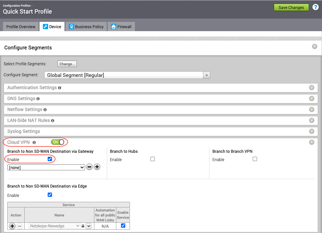Open help via the question mark icon
Image resolution: width=322 pixels, height=233 pixels.
point(315,7)
